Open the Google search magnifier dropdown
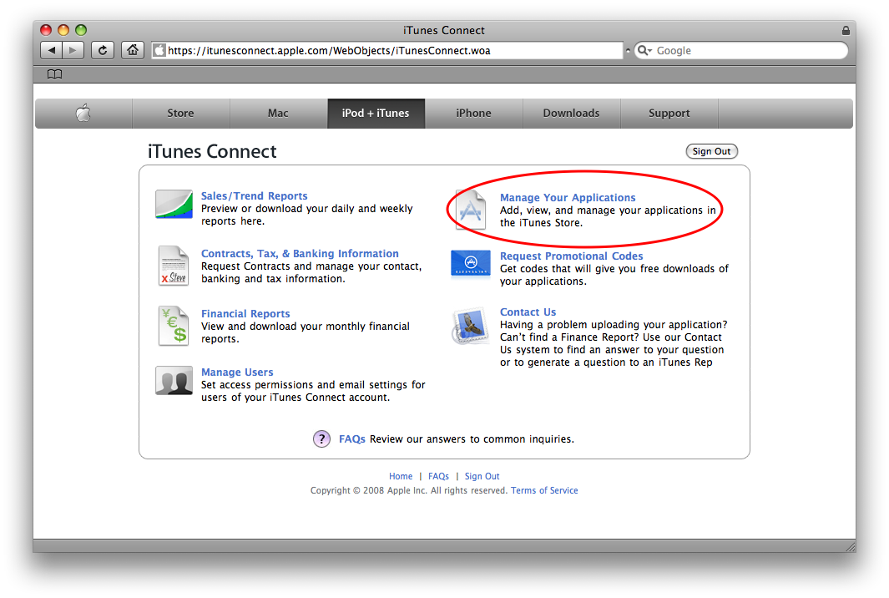Screen dimensions: 889x598 (644, 50)
